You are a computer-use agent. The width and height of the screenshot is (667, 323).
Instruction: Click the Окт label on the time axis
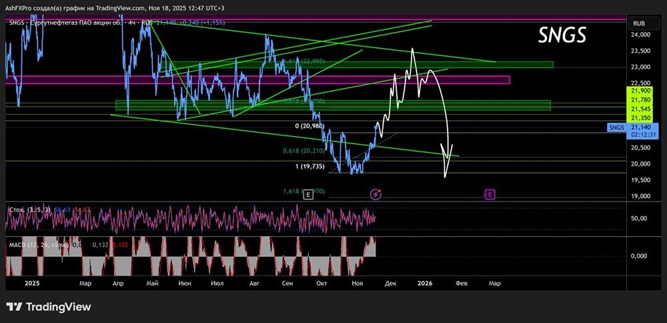coord(320,284)
